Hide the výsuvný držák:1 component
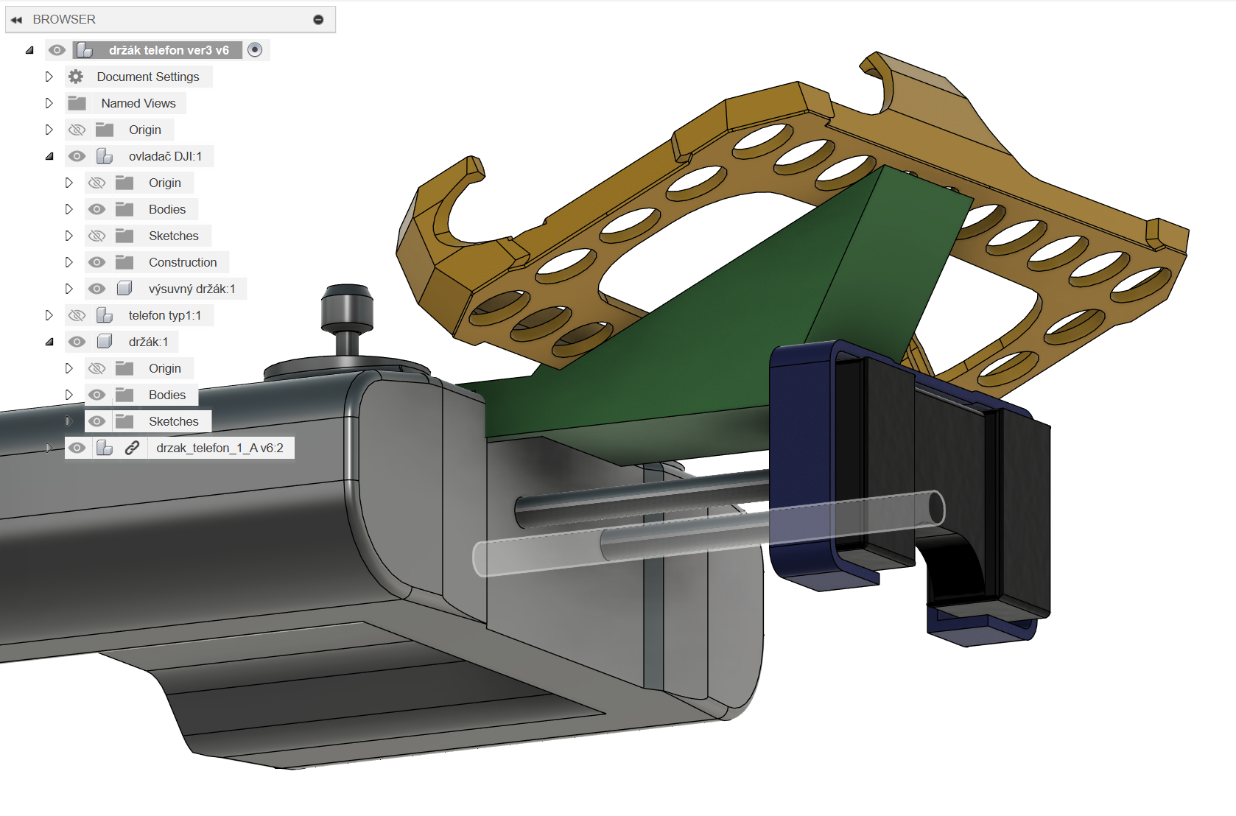The image size is (1236, 816). (x=96, y=289)
